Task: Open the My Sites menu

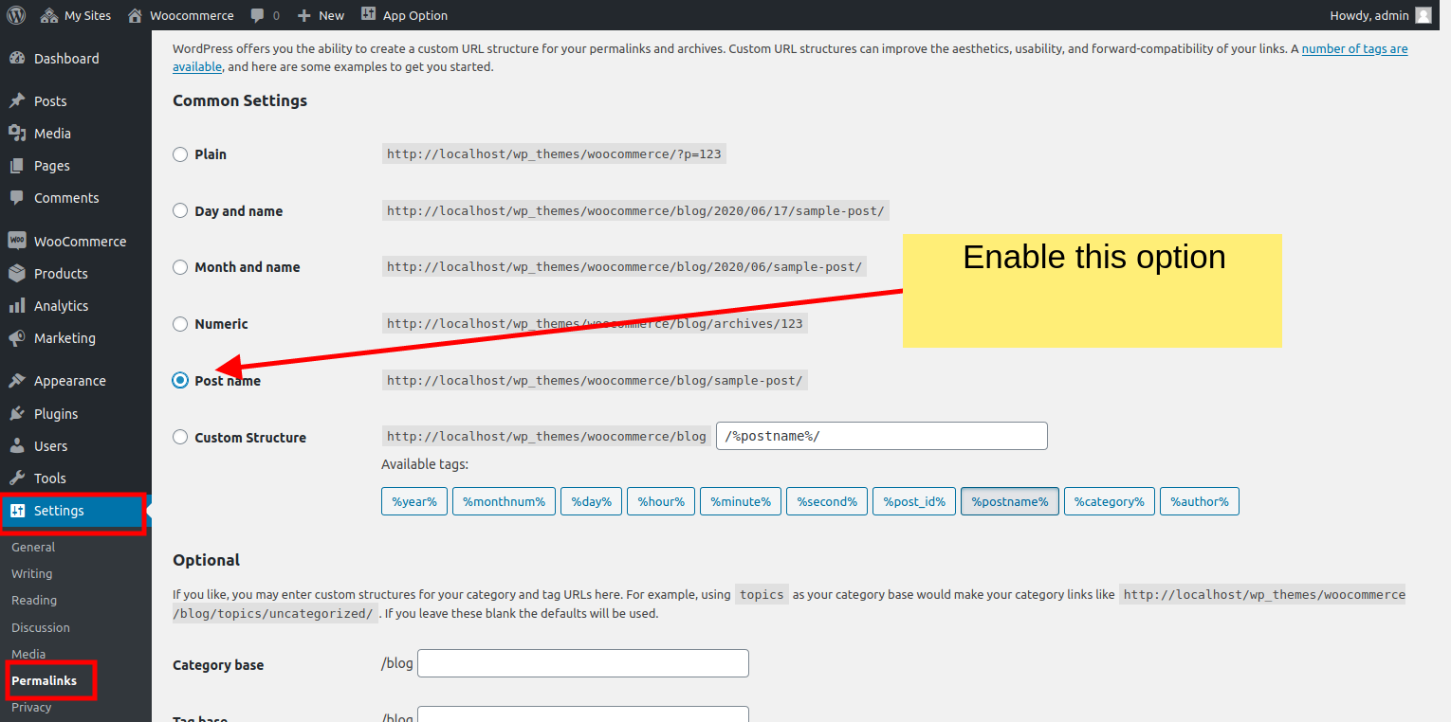Action: pyautogui.click(x=76, y=15)
